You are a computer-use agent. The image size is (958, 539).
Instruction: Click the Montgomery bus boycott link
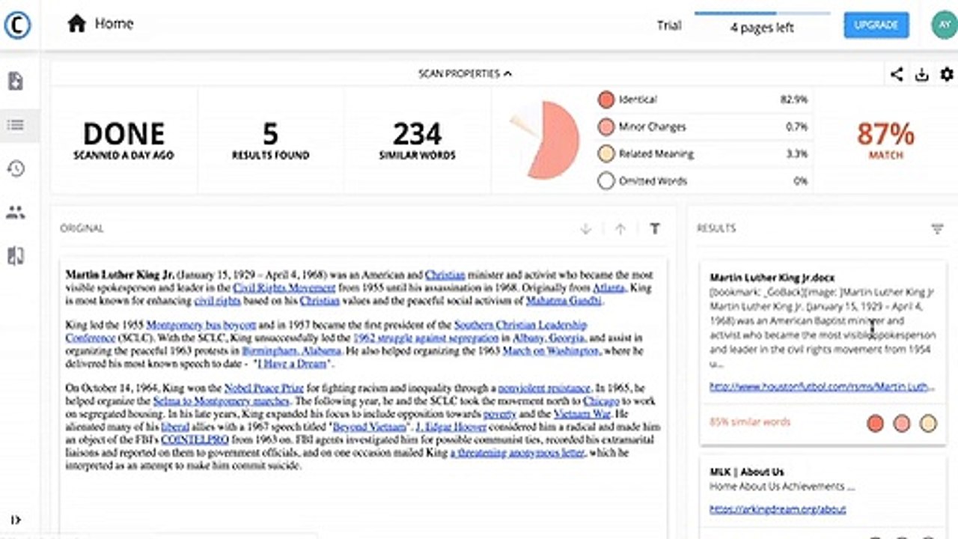201,326
